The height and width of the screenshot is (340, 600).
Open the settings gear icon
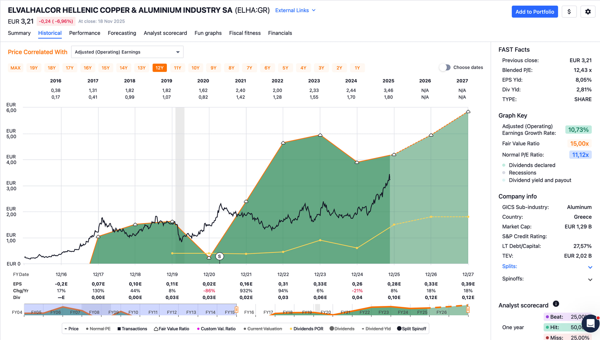[x=588, y=12]
